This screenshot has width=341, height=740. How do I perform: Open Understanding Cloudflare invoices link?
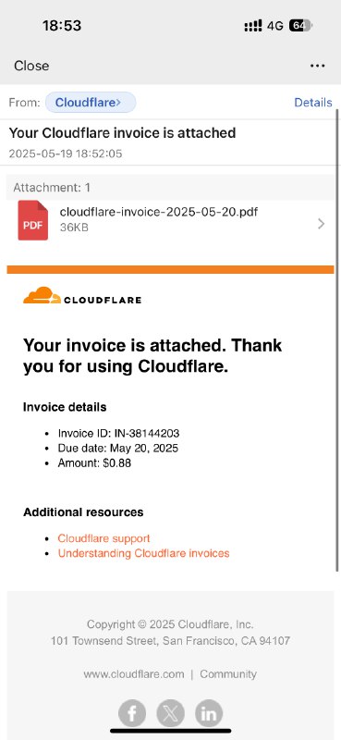coord(143,553)
